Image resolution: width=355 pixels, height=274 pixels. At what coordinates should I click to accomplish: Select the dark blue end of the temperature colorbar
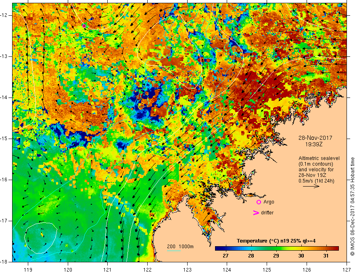[x=219, y=248]
